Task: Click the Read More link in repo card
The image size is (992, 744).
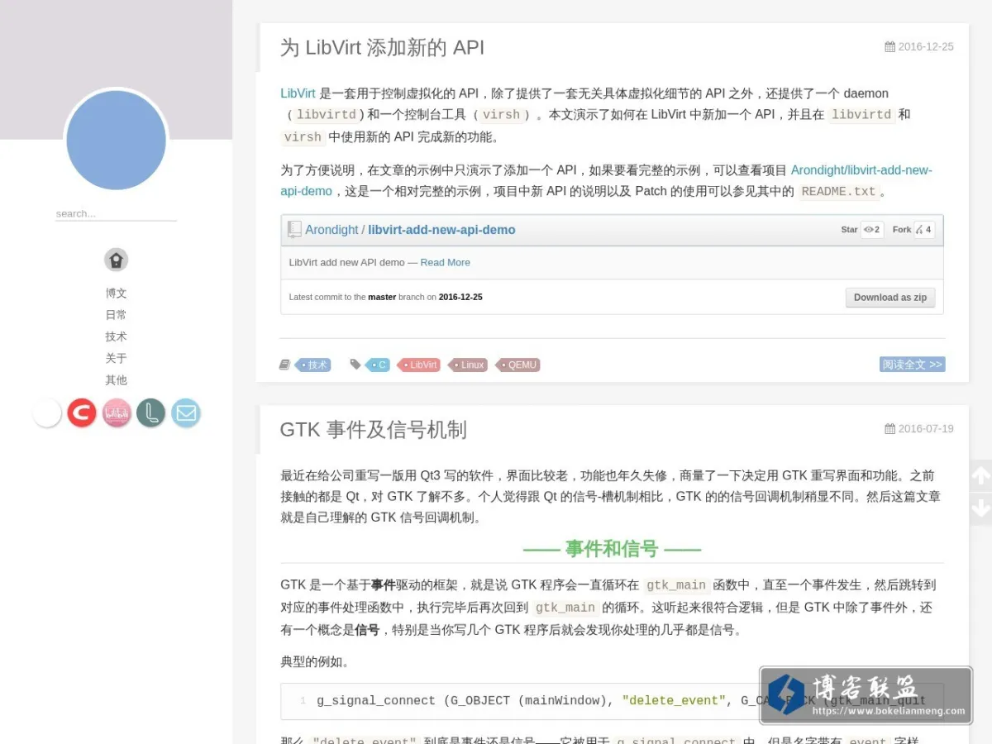Action: point(445,262)
